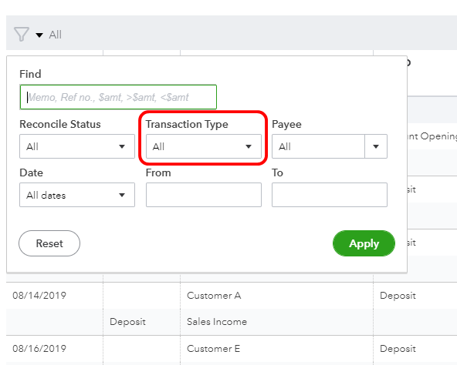This screenshot has height=365, width=457.
Task: Click the Payee text field showing All
Action: (x=318, y=146)
